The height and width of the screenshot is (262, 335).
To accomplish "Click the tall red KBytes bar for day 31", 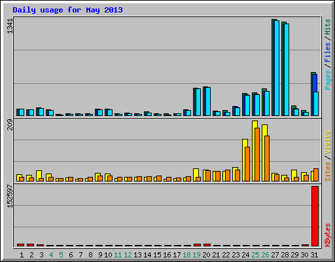I will click(315, 216).
